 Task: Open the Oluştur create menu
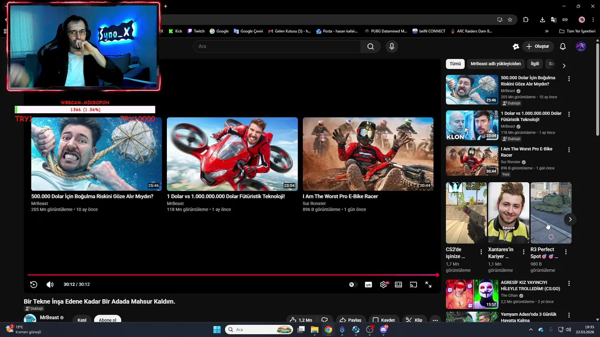coord(538,46)
